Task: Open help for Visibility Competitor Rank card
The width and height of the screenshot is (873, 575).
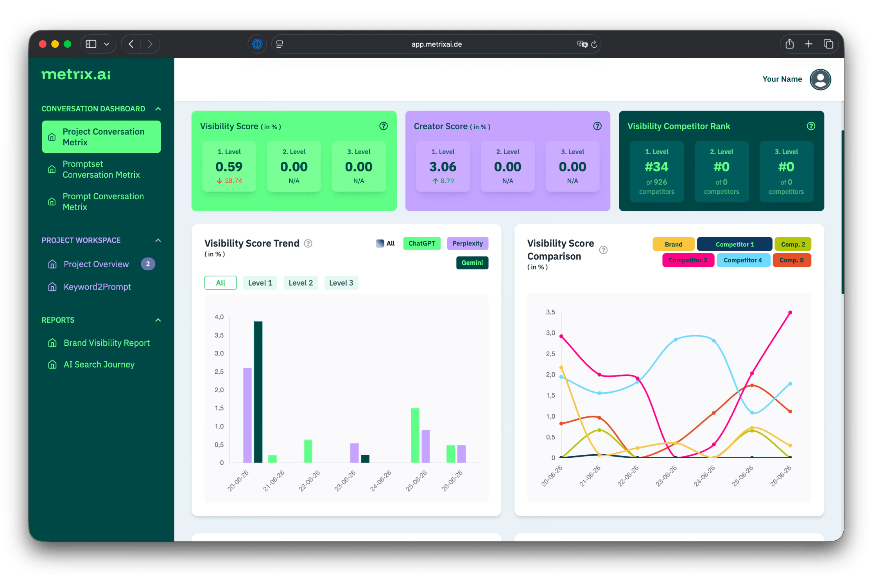Action: pyautogui.click(x=811, y=126)
